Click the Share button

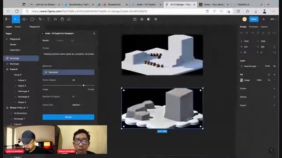tap(254, 19)
